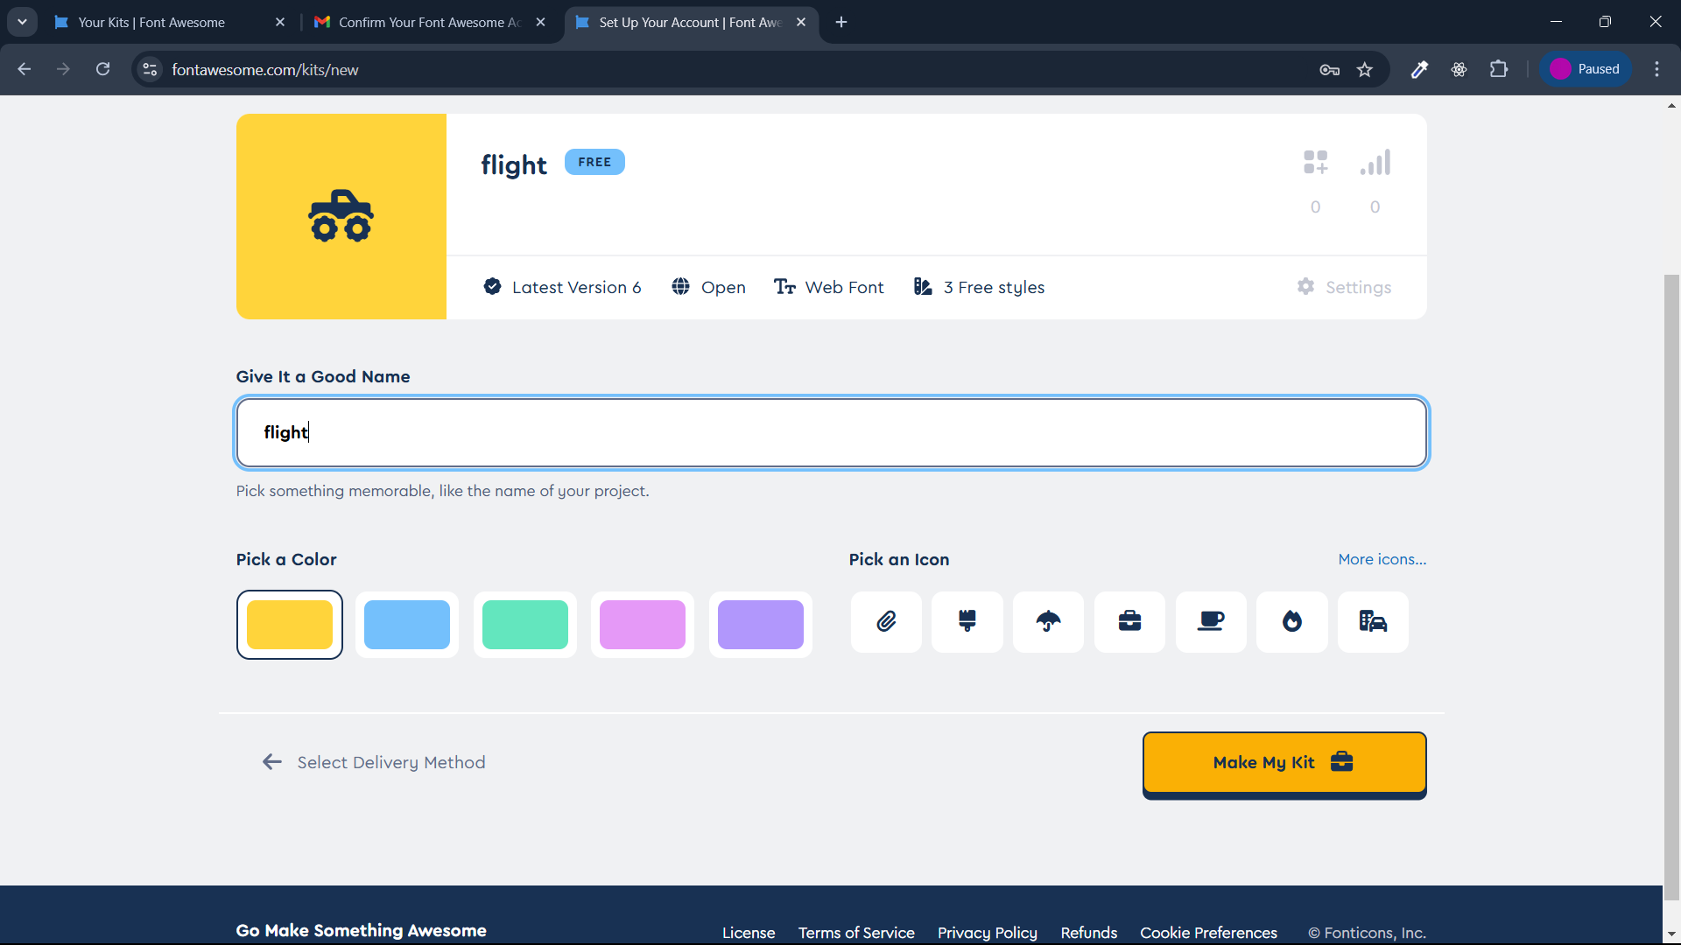Open Terms of Service link

(x=856, y=933)
